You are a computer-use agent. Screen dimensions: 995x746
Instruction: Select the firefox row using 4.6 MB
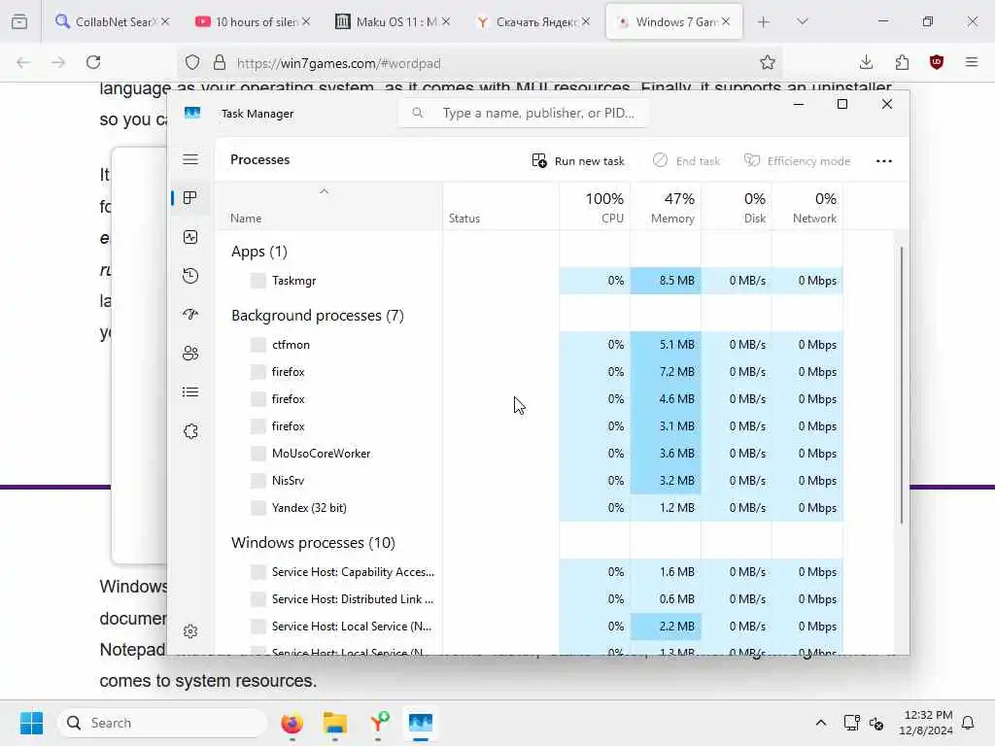tap(530, 399)
